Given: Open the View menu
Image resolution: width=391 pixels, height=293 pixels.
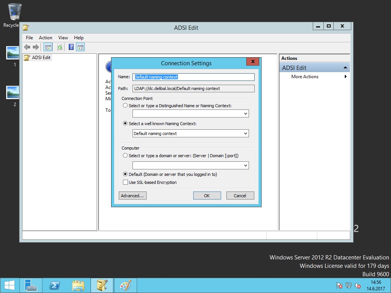Looking at the screenshot, I should click(x=63, y=38).
